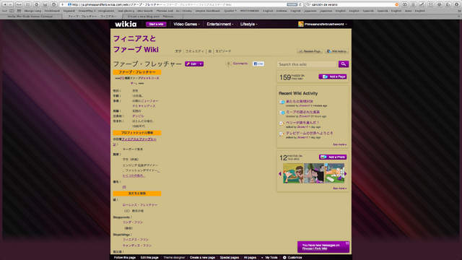The width and height of the screenshot is (462, 260).
Task: Open the ローレンス・フレッチャー link
Action: (139, 205)
